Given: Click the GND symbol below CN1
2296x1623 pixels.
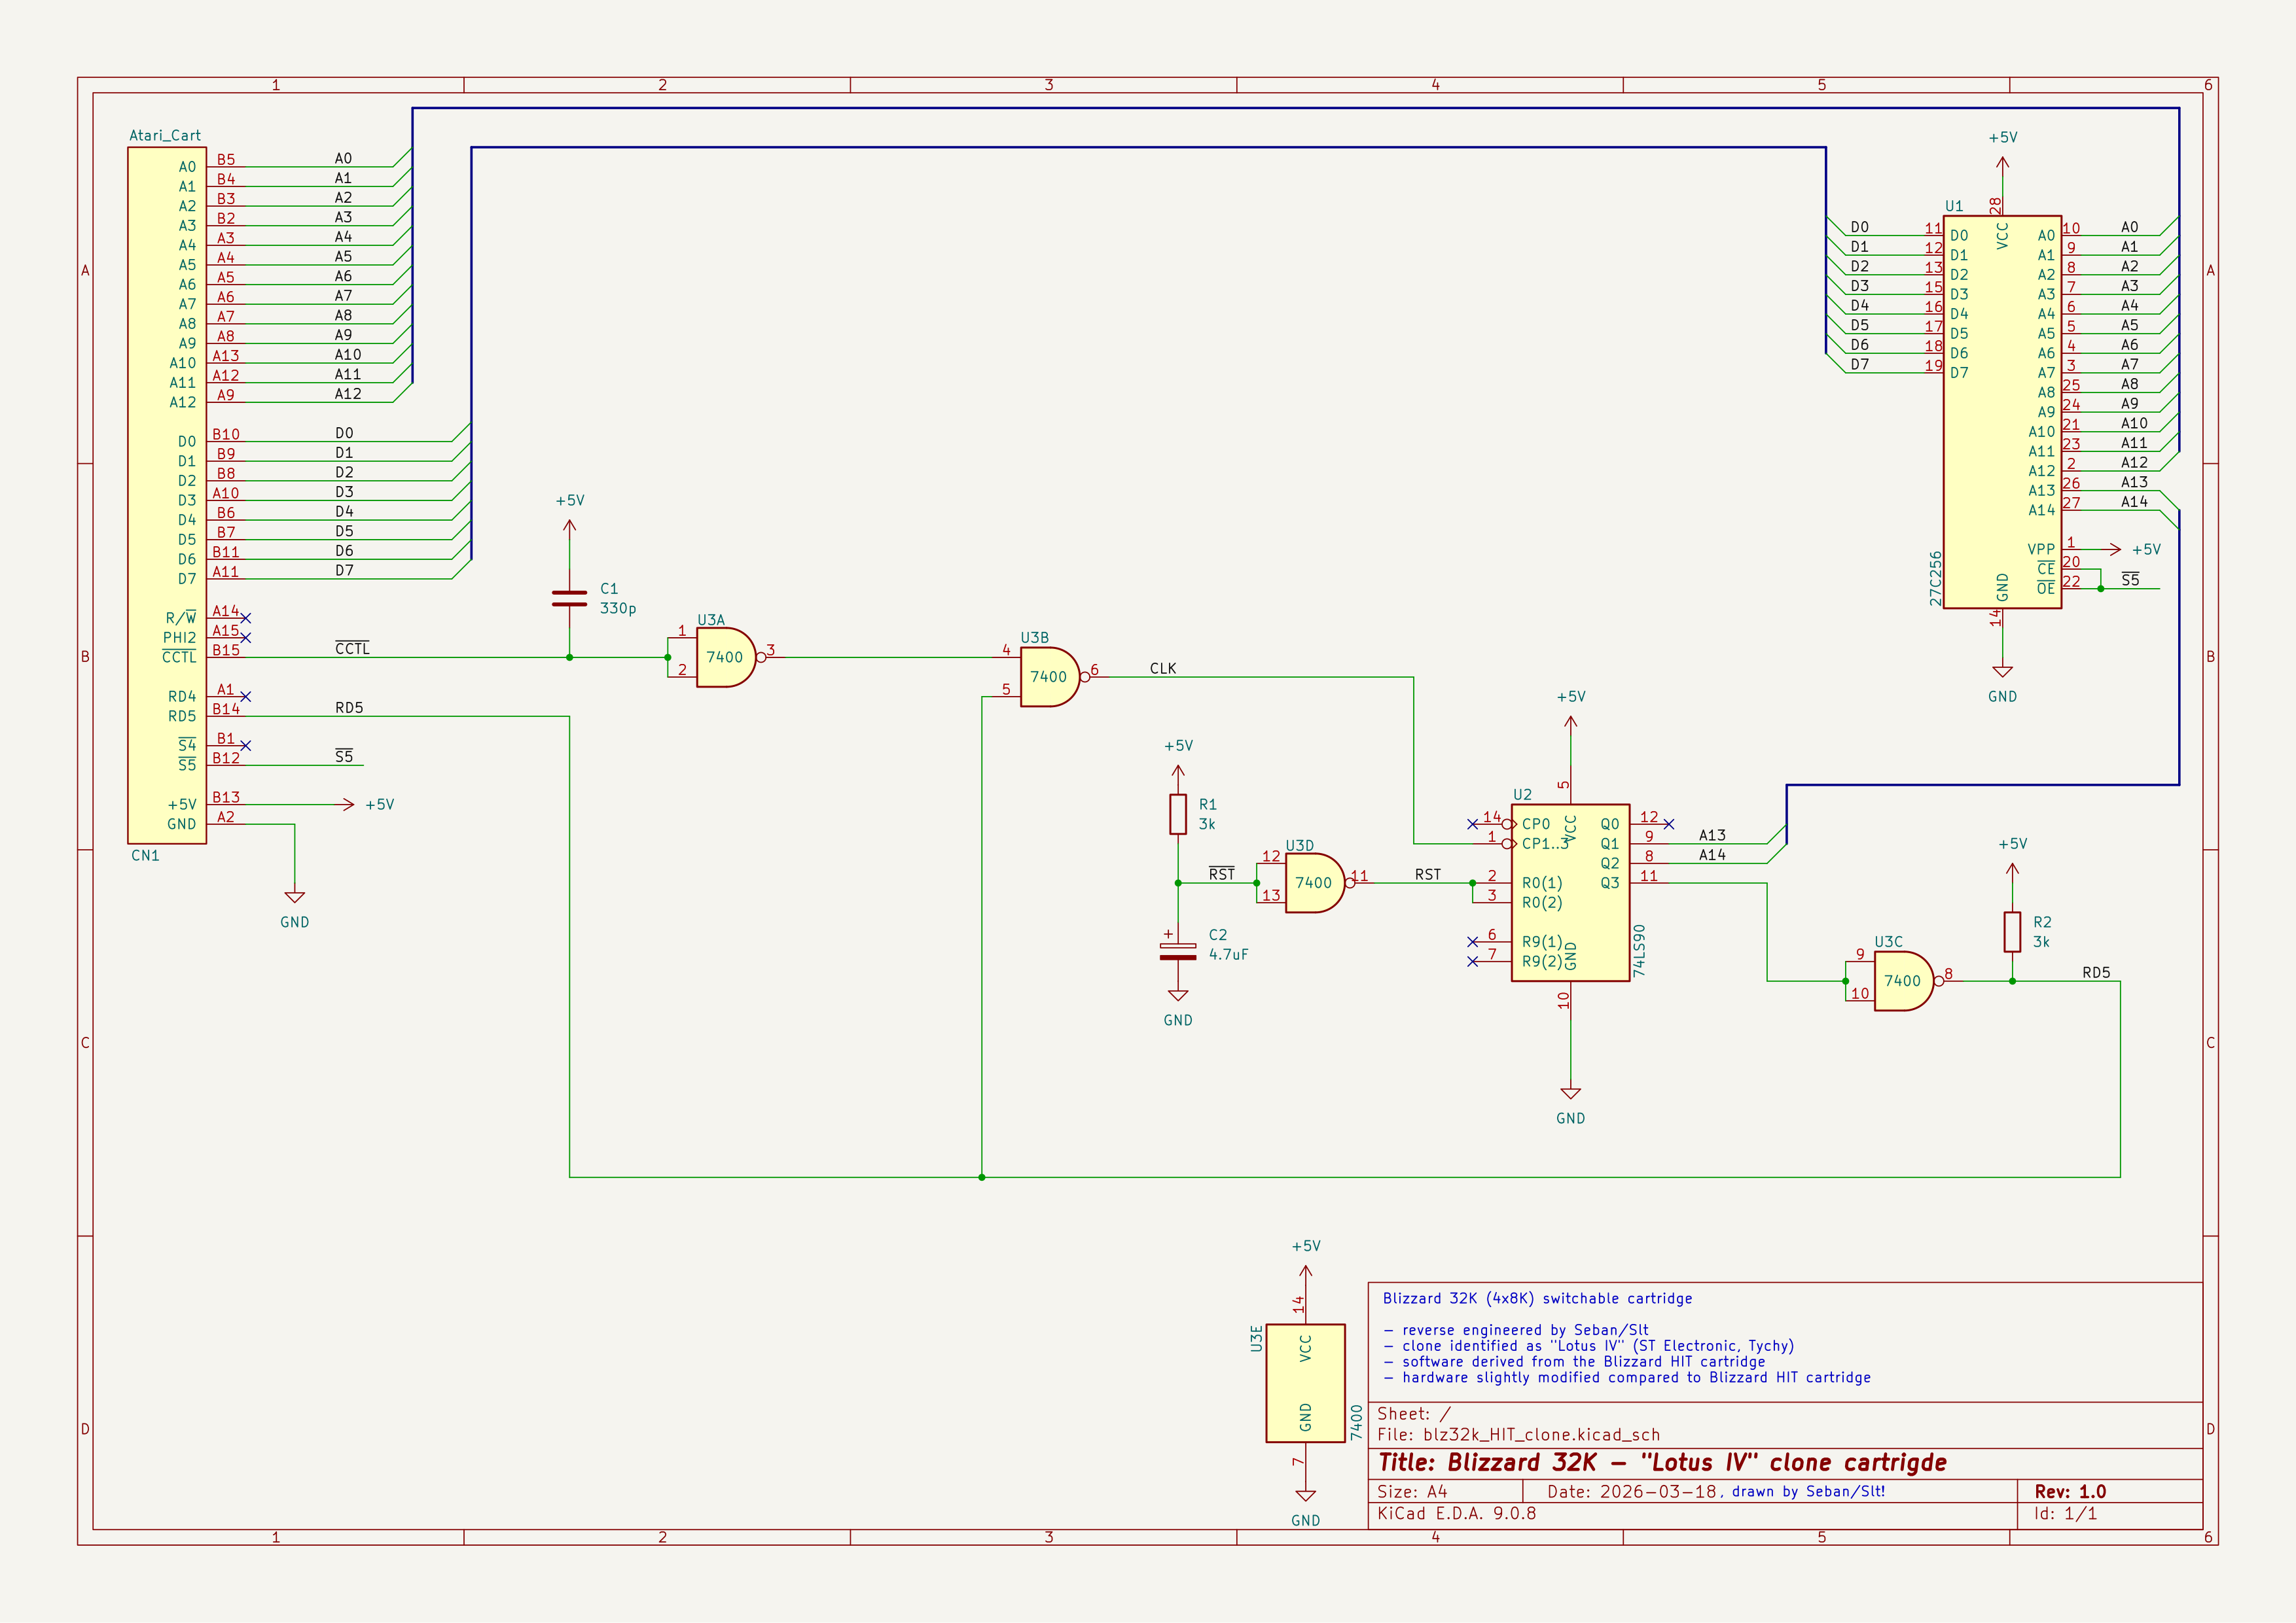Looking at the screenshot, I should [294, 898].
